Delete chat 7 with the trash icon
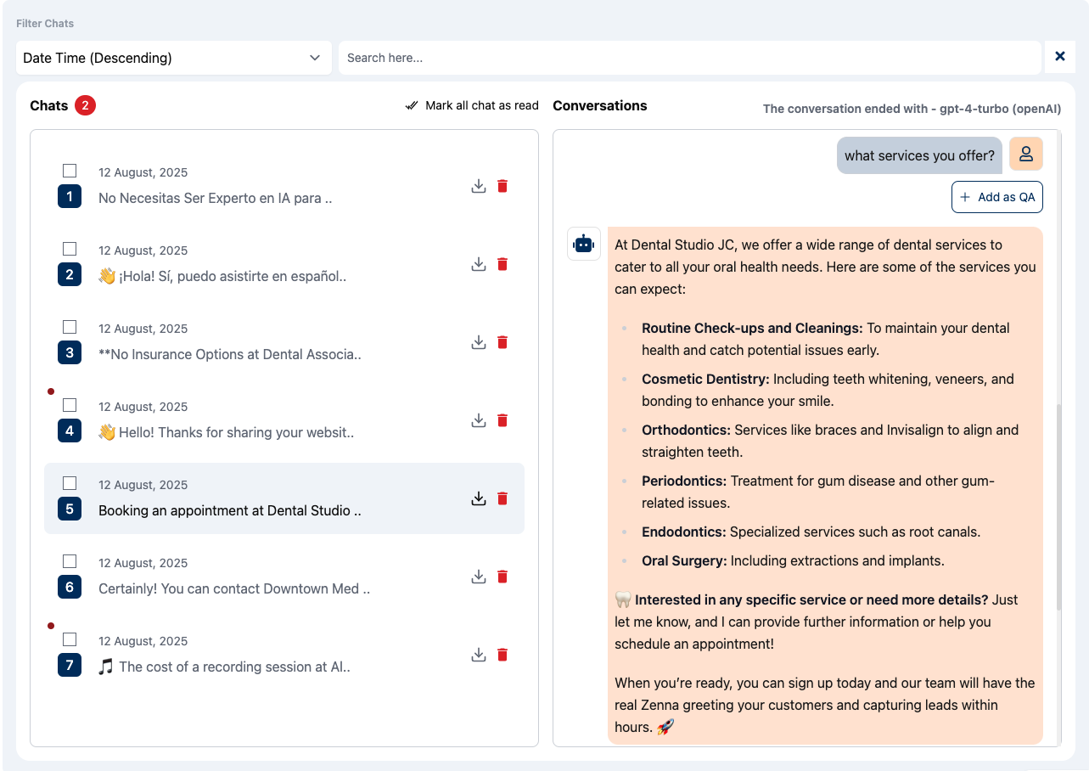The width and height of the screenshot is (1089, 771). (x=502, y=654)
